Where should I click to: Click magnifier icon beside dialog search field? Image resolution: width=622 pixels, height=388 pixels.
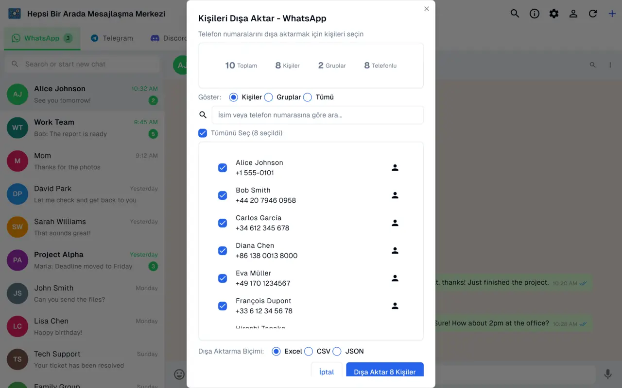coord(203,115)
